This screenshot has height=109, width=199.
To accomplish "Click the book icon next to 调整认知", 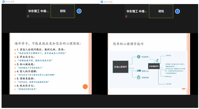I will pyautogui.click(x=138, y=71).
